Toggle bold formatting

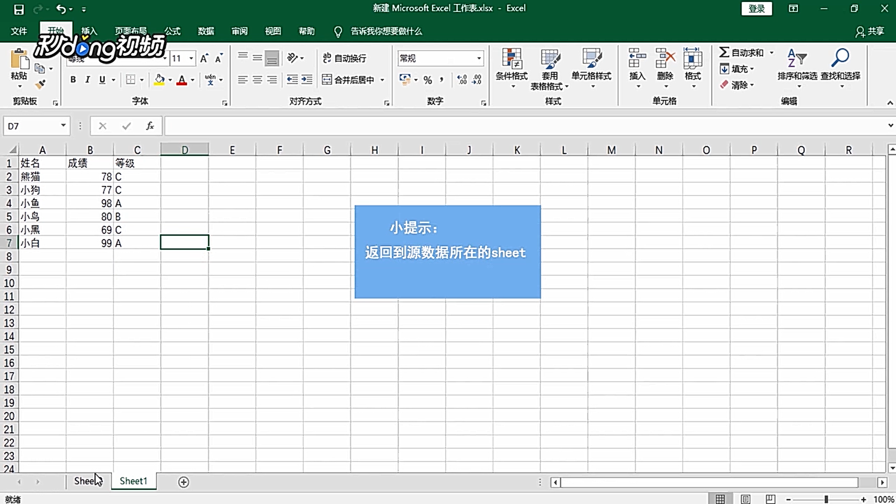click(x=73, y=79)
